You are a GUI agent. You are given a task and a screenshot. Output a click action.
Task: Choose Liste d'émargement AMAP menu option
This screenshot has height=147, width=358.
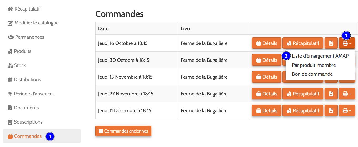point(320,56)
